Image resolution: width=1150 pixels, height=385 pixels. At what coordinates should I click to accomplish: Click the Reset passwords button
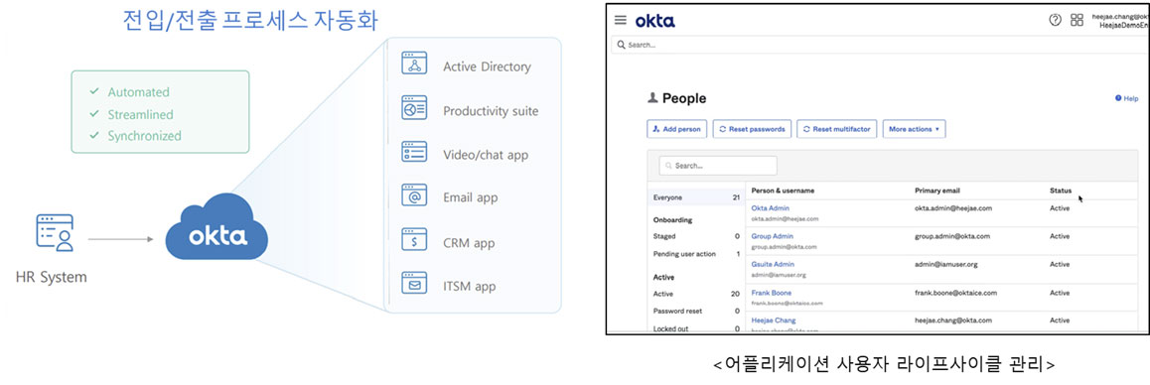click(x=752, y=129)
